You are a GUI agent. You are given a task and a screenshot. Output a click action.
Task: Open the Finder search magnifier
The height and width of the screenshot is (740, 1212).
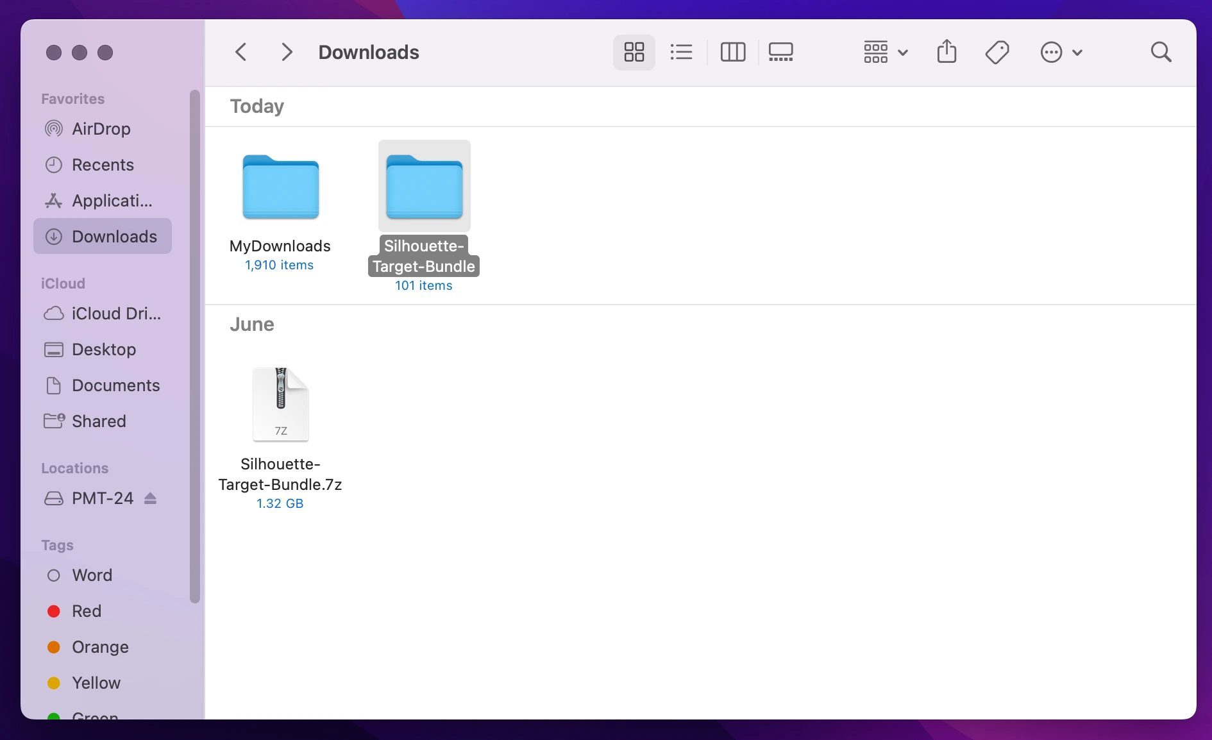(x=1161, y=52)
